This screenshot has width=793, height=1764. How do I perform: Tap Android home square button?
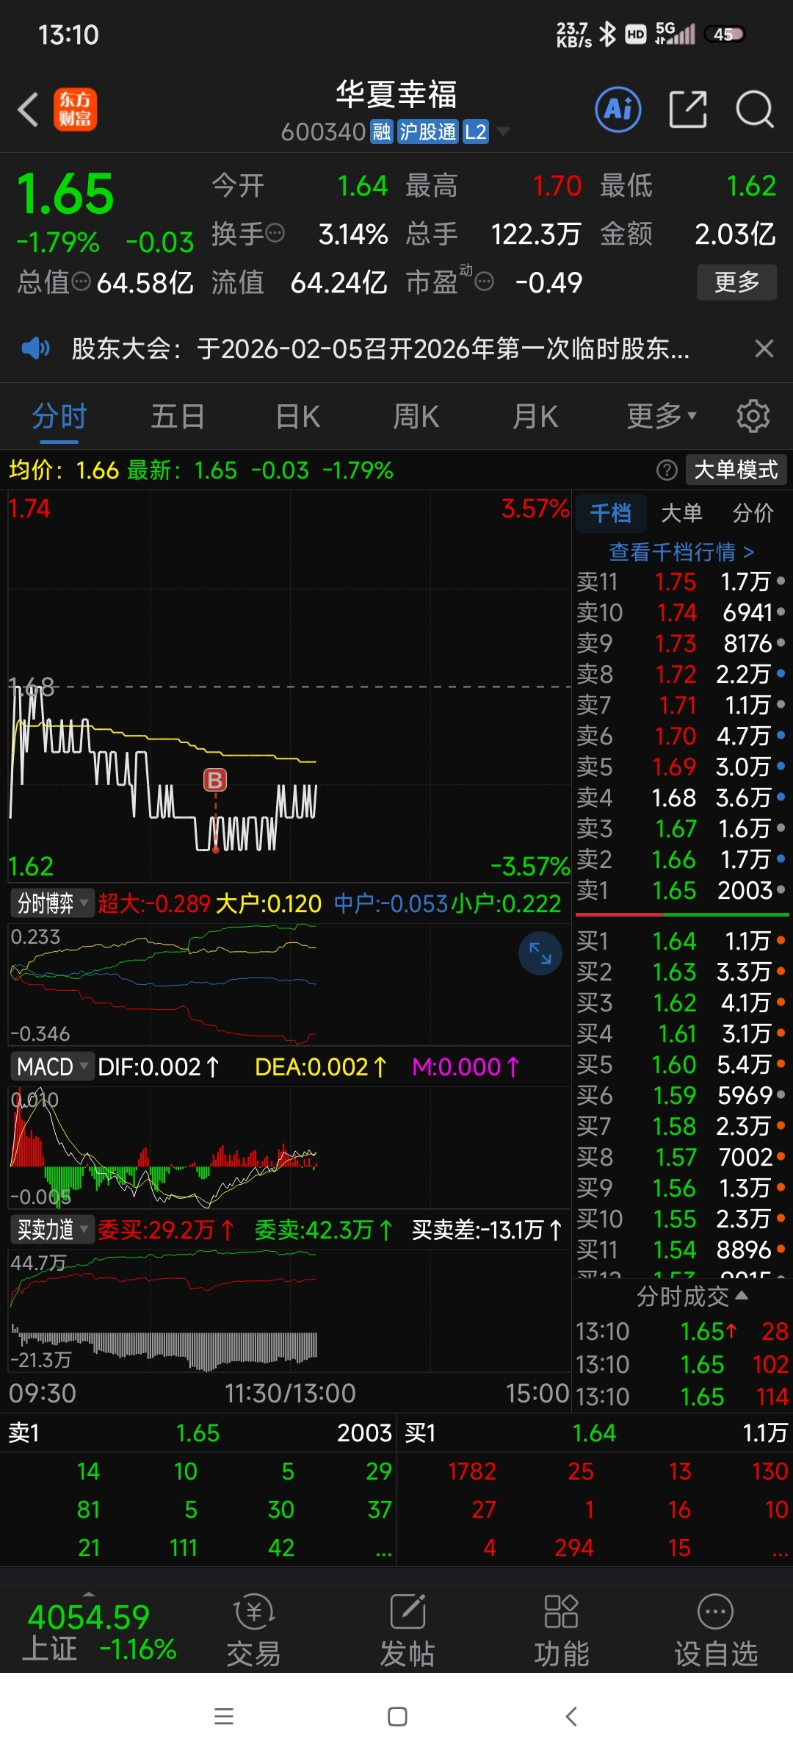point(397,1716)
